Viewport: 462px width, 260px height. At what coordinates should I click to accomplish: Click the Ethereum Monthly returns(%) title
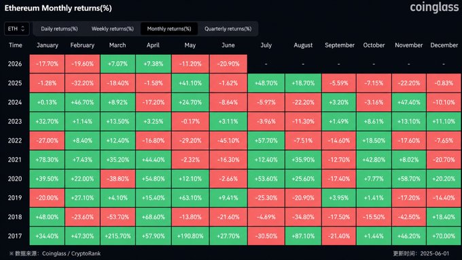click(58, 8)
